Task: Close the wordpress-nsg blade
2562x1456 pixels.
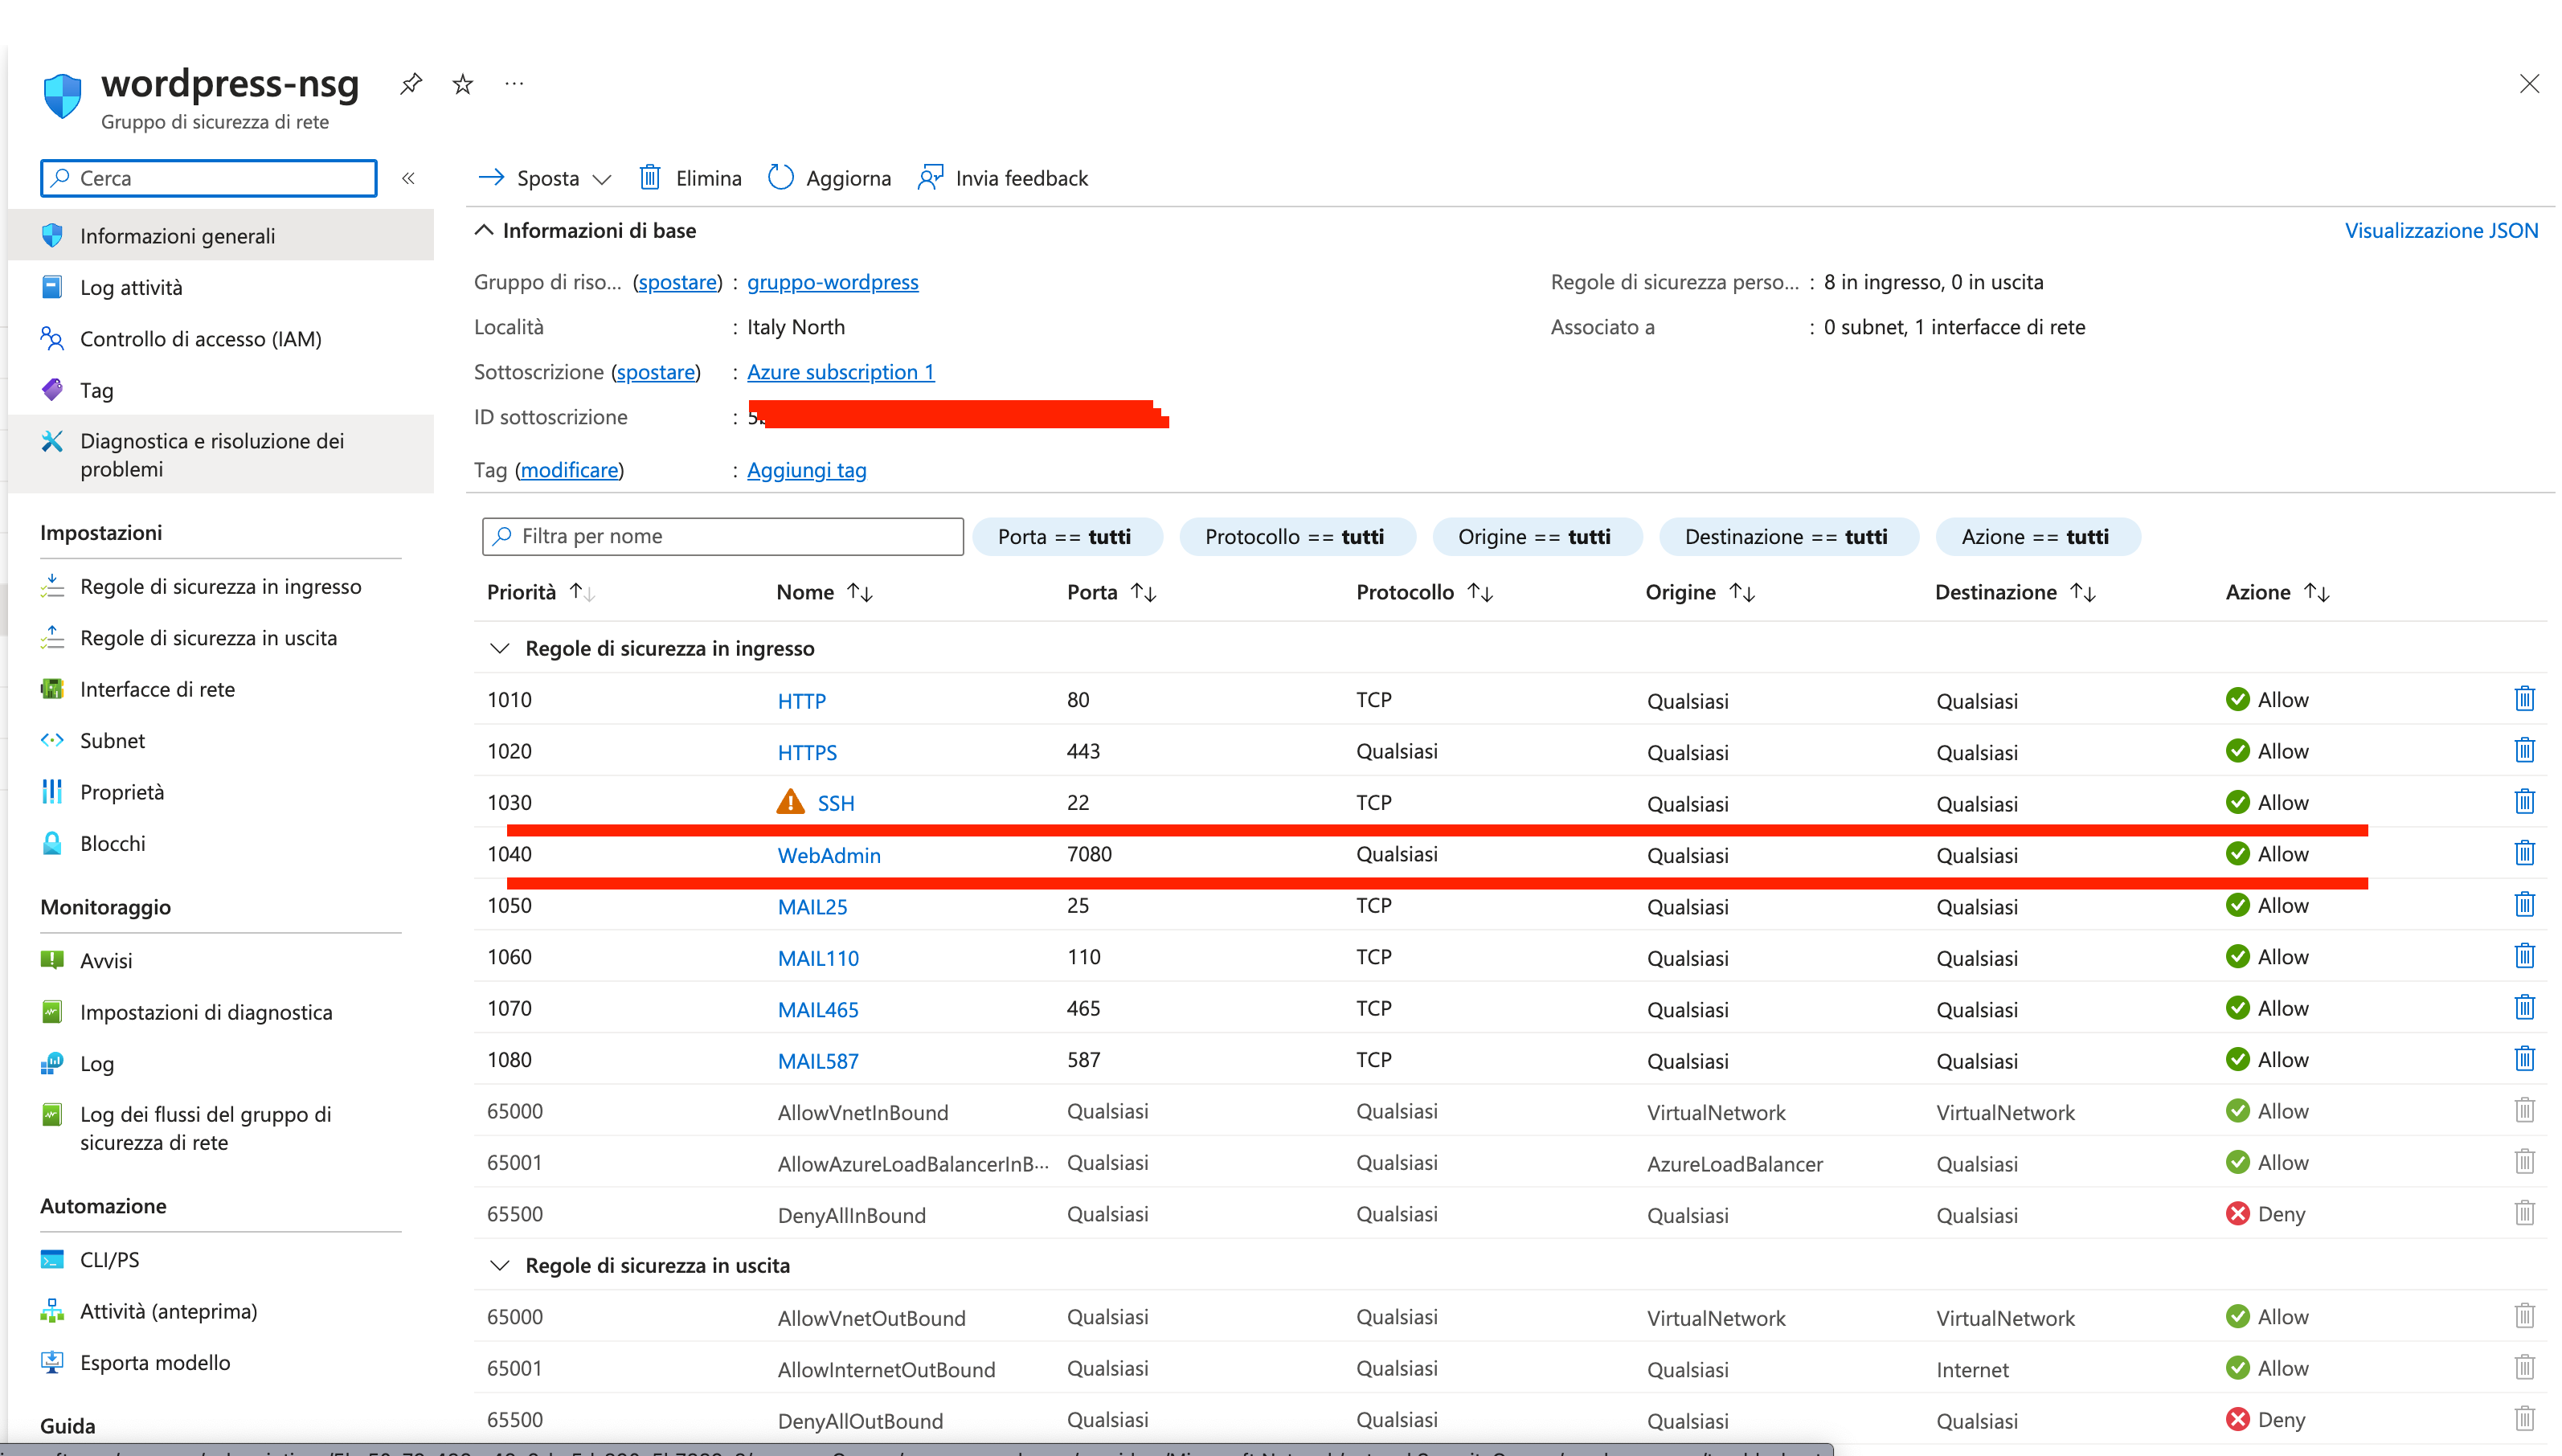Action: point(2529,84)
